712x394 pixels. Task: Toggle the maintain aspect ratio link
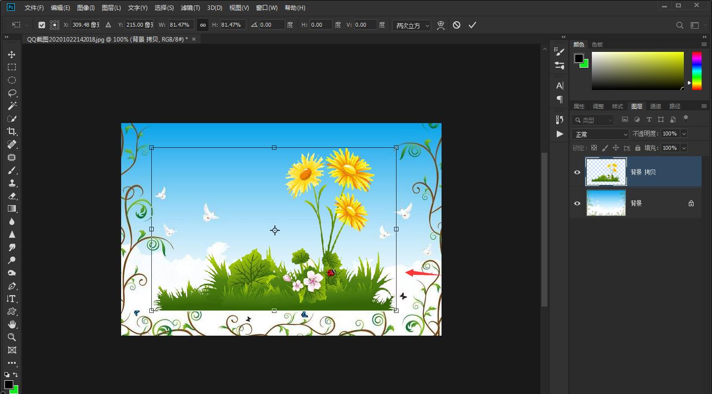[203, 25]
